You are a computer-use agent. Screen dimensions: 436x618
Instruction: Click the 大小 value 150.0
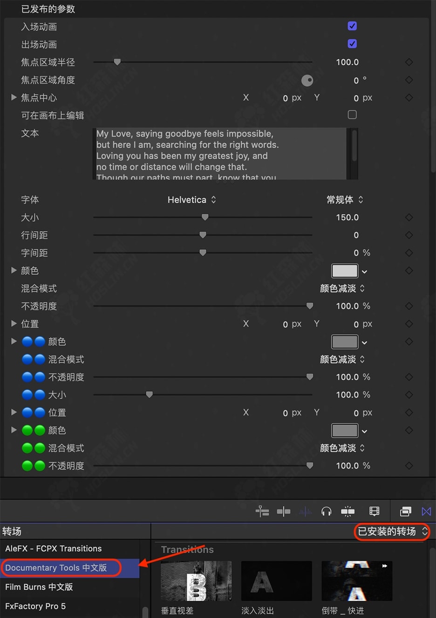(x=347, y=217)
